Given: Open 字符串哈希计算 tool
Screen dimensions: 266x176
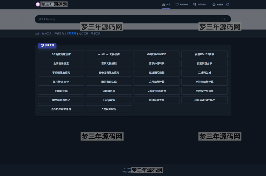Looking at the screenshot, I should click(x=205, y=82).
